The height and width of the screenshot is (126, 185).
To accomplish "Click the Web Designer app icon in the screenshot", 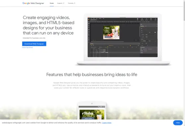I will click(89, 19).
